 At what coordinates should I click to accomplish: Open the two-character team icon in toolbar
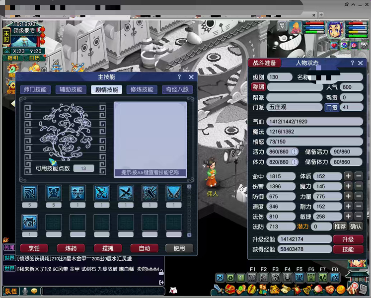point(263,289)
